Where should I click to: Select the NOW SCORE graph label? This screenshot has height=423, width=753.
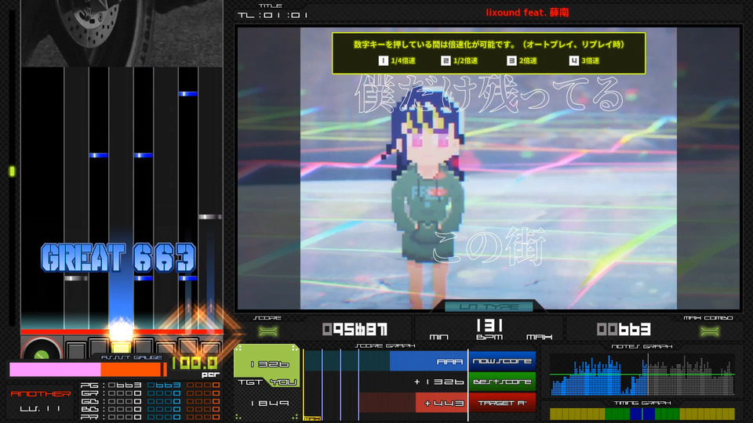[x=502, y=361]
